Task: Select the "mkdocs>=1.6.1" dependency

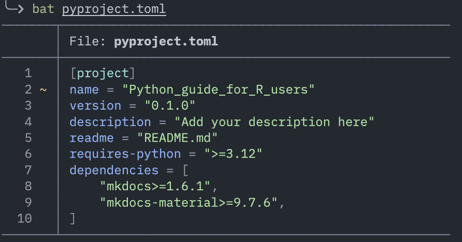Action: click(155, 186)
